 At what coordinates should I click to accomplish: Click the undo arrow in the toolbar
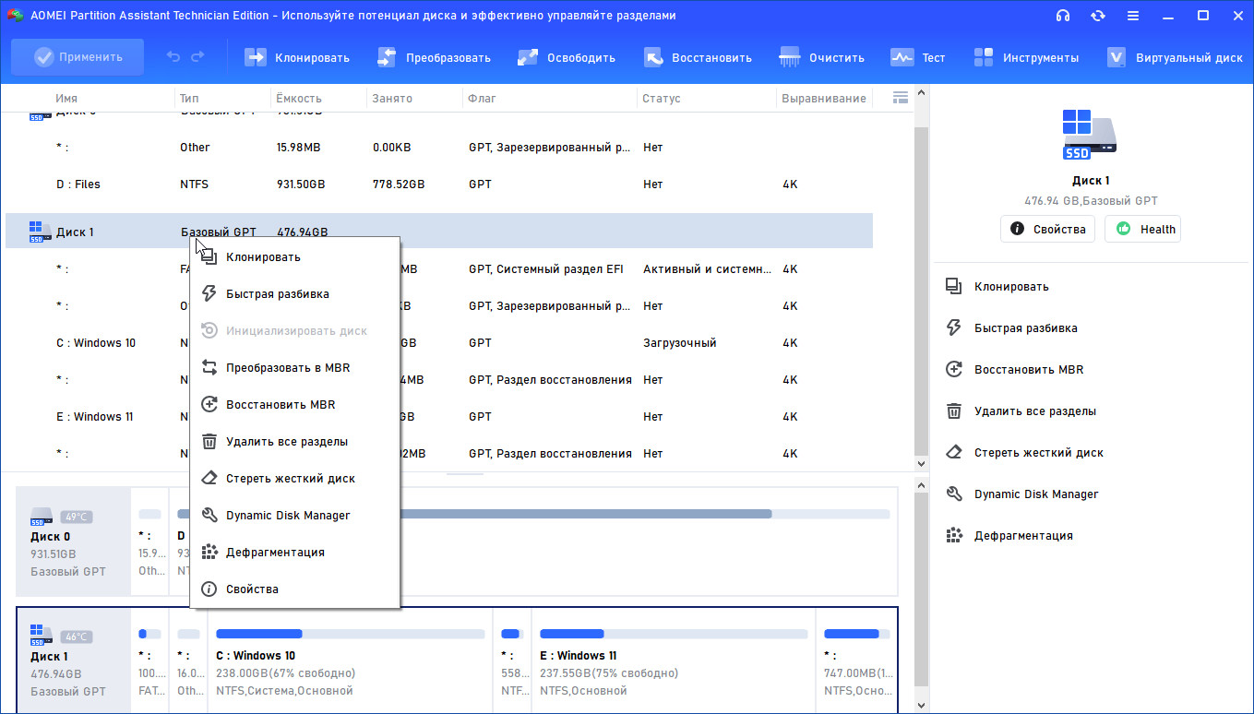[x=173, y=57]
